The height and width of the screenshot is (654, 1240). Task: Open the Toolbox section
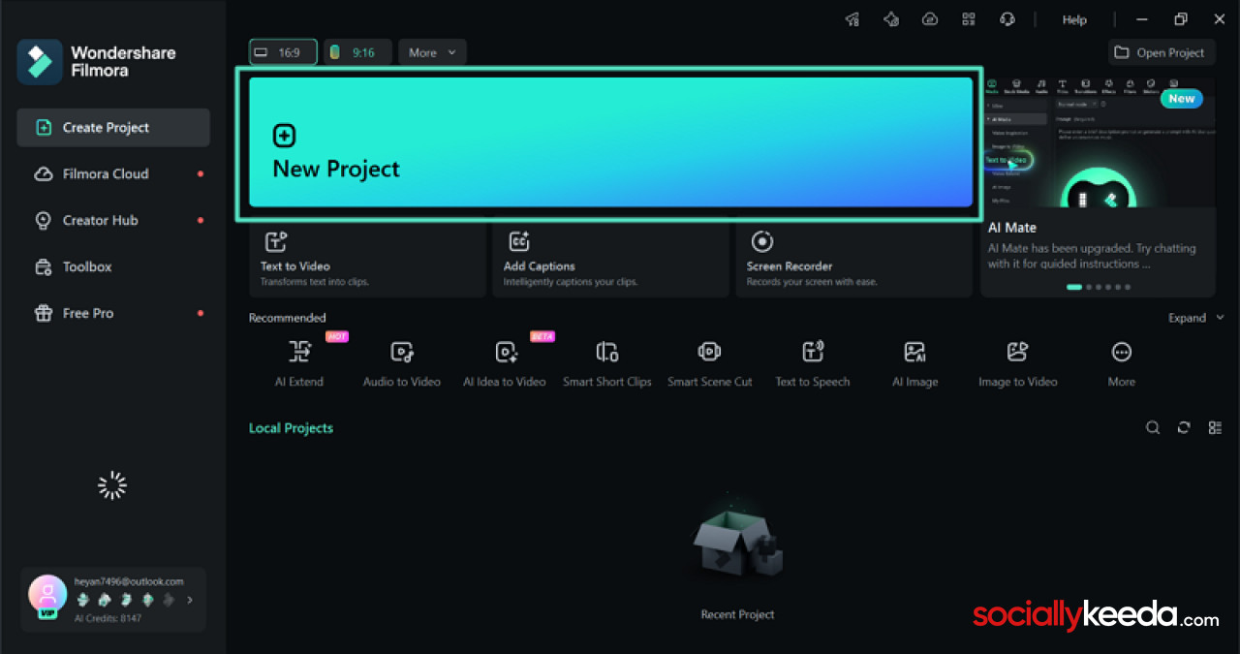pyautogui.click(x=113, y=266)
